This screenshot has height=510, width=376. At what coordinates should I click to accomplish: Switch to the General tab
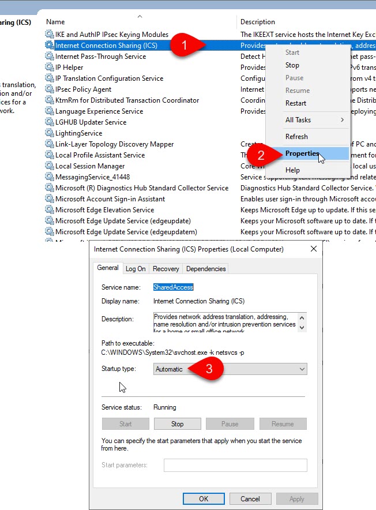tap(108, 268)
